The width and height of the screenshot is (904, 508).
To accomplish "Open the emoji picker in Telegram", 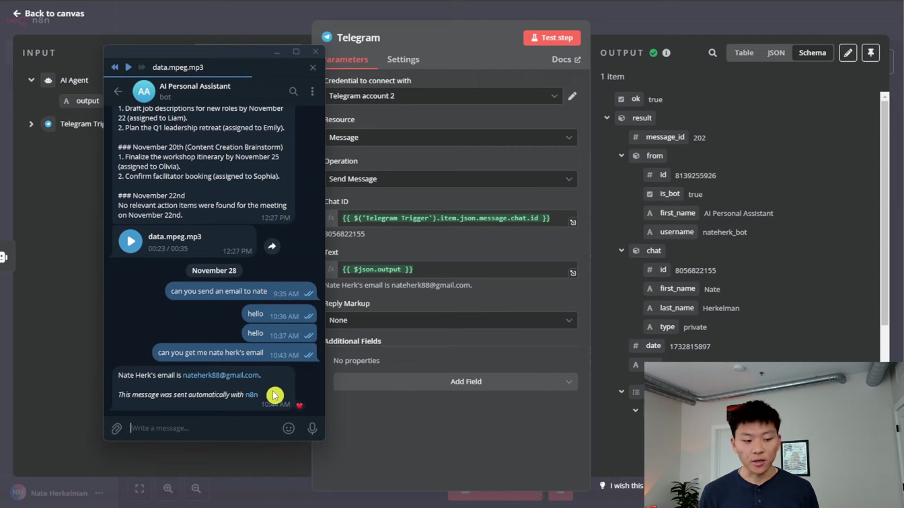I will point(289,428).
